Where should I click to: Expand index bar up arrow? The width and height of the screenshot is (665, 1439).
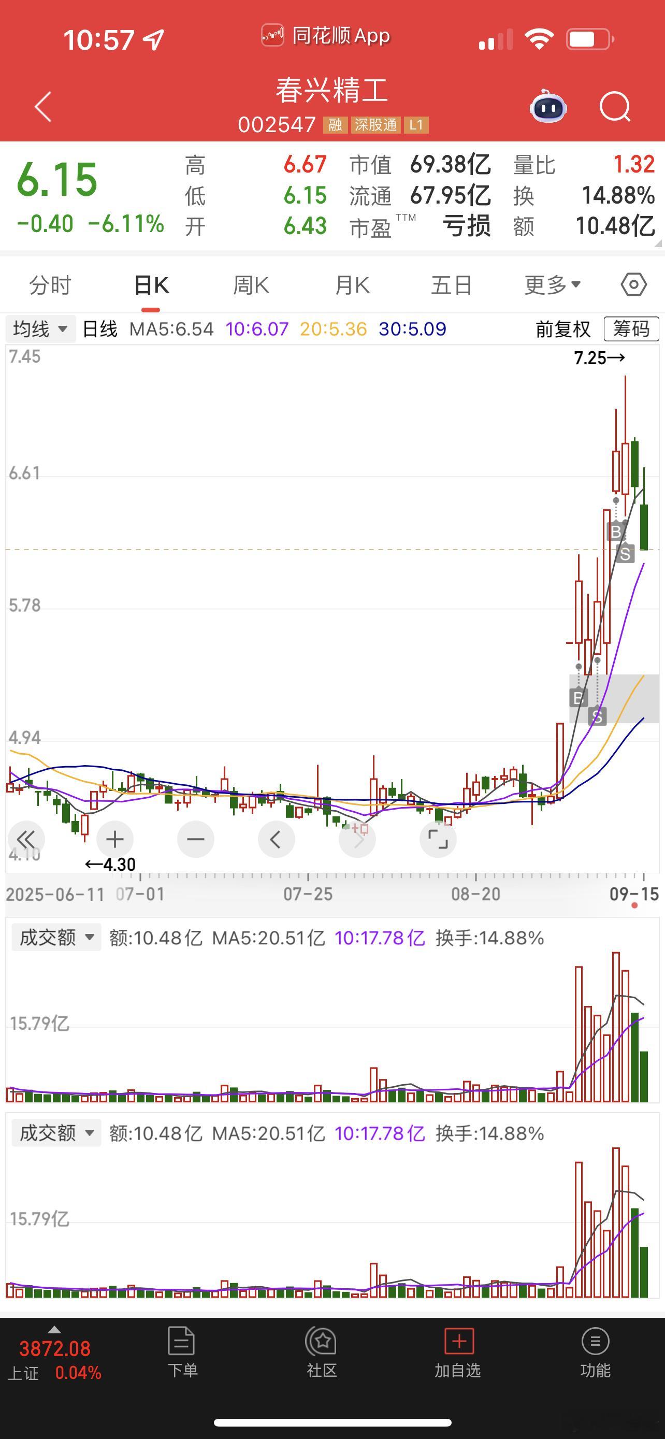pos(54,1330)
